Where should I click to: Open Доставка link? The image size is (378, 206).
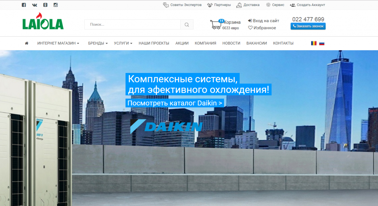click(251, 5)
